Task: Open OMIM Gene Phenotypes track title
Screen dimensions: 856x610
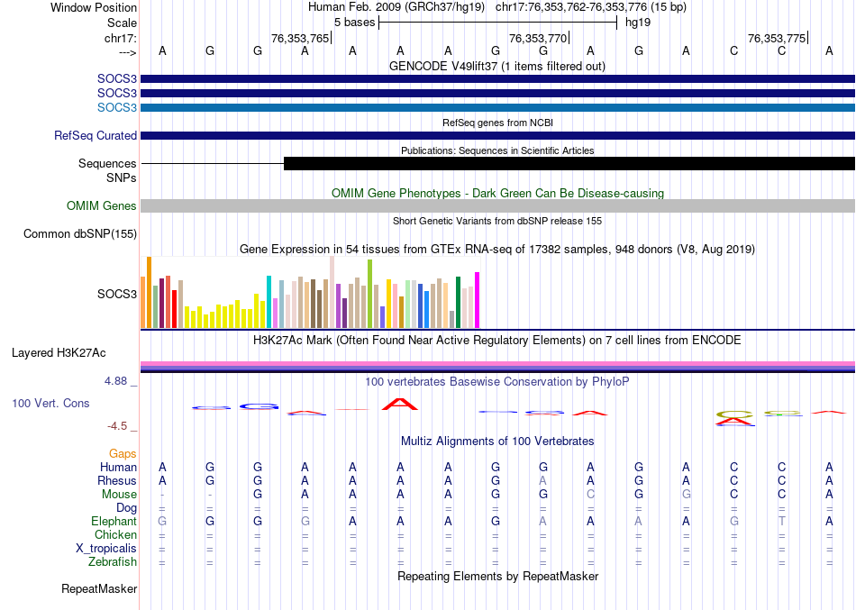Action: (497, 194)
